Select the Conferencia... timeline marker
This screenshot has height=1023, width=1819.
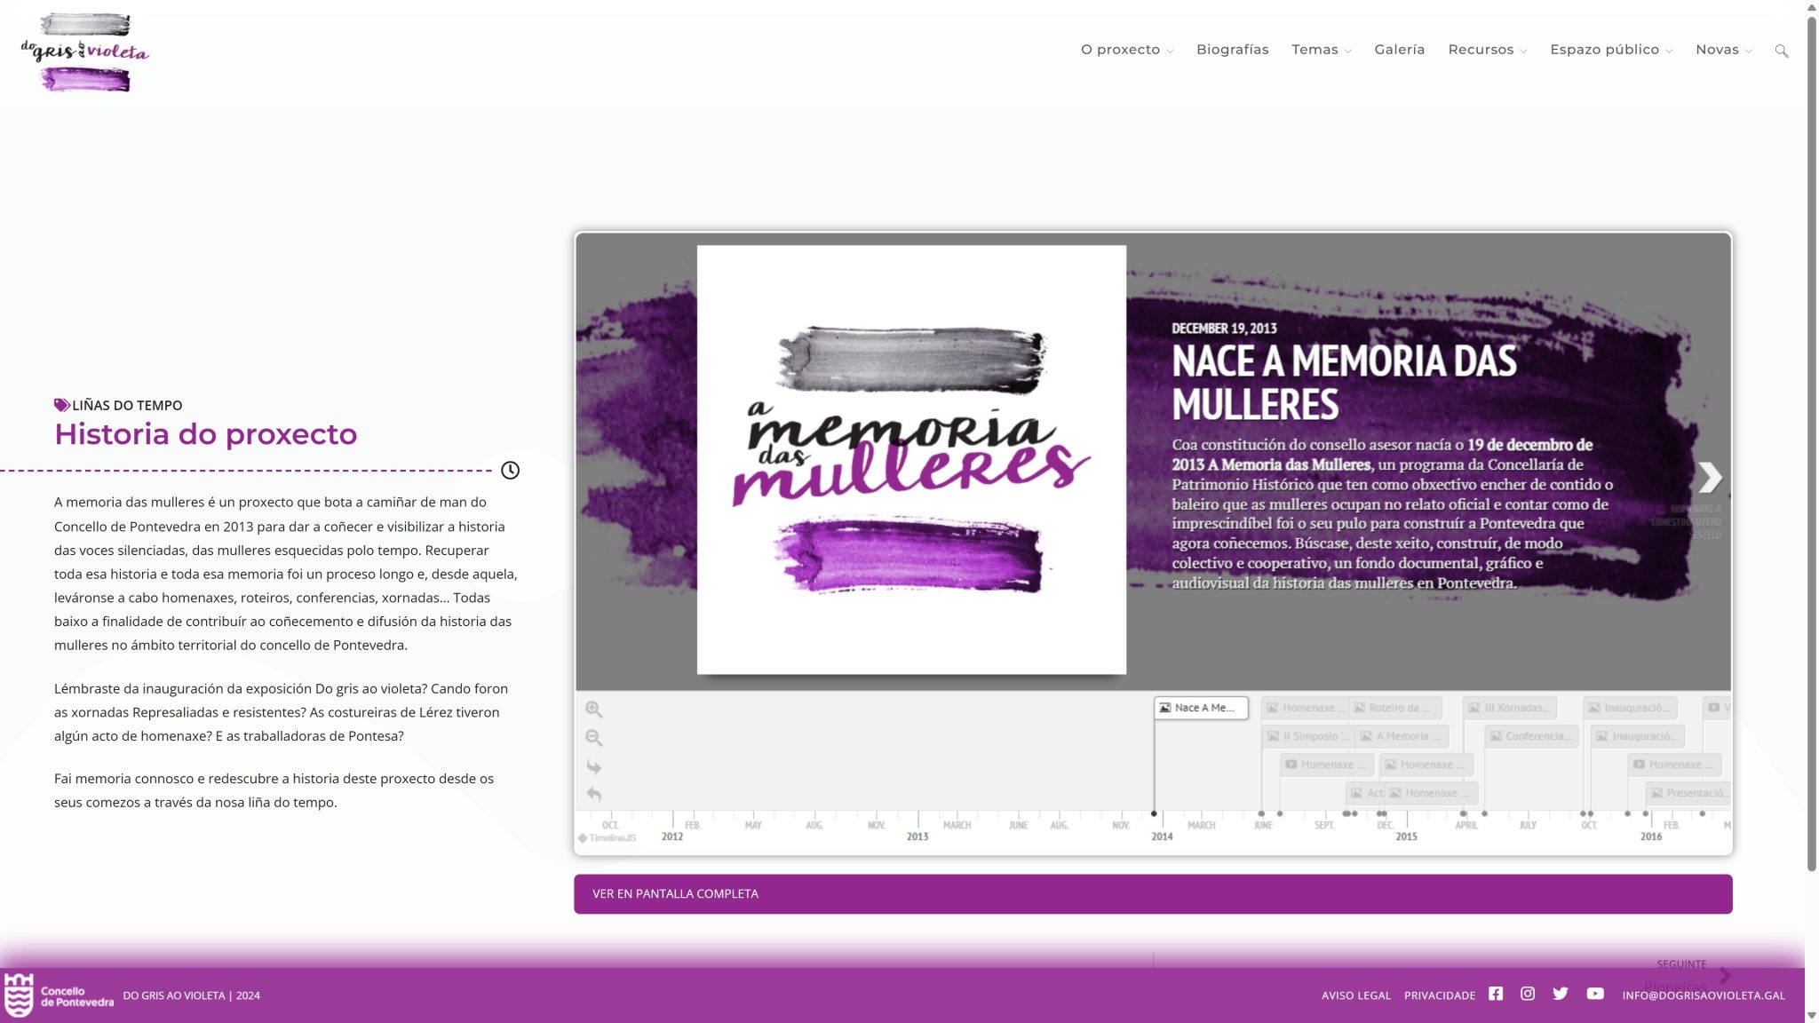coord(1531,736)
